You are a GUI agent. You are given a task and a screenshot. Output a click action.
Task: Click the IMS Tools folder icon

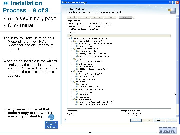pos(74,72)
